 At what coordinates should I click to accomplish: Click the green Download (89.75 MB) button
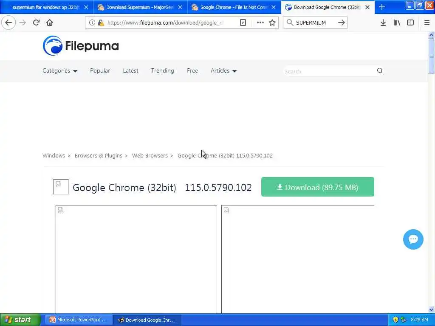[318, 187]
